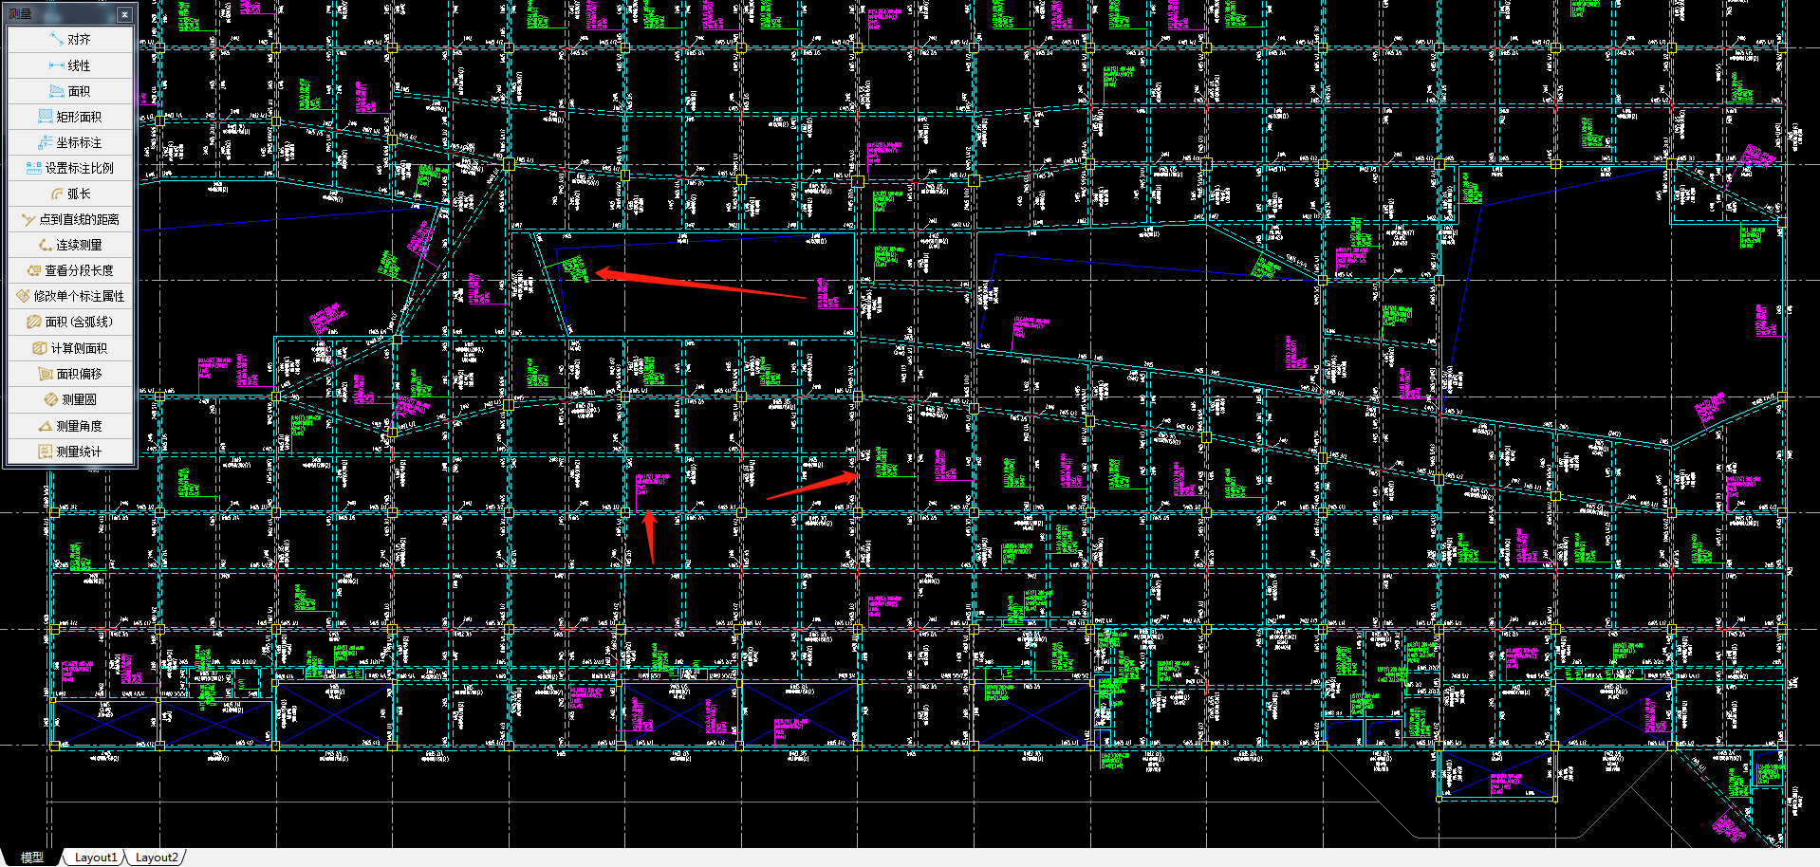Choose the 面积偏移 area offset tool
Viewport: 1820px width, 867px height.
coord(70,374)
